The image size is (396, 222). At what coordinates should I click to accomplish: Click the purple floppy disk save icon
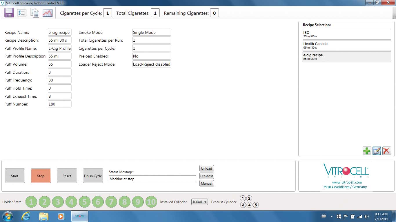point(9,13)
